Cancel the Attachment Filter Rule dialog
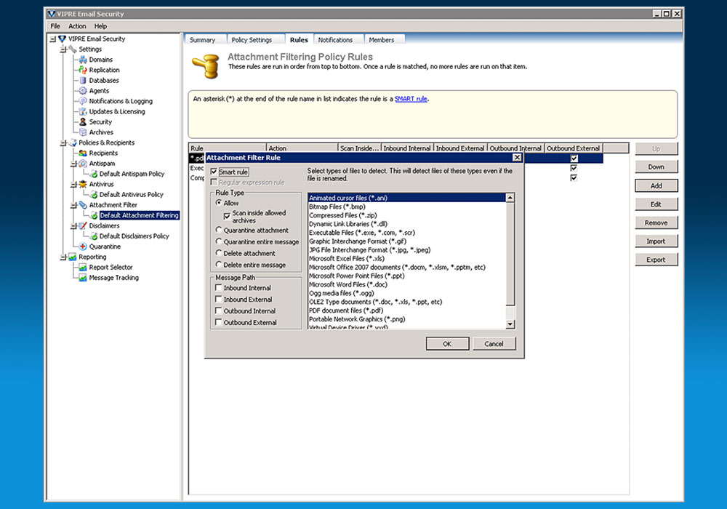 [x=494, y=344]
